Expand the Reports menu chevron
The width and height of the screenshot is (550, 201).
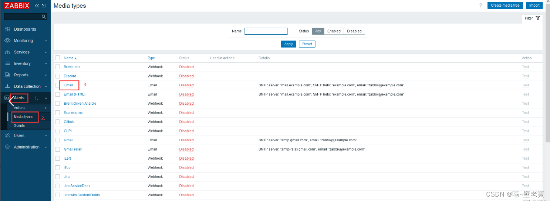[x=46, y=75]
